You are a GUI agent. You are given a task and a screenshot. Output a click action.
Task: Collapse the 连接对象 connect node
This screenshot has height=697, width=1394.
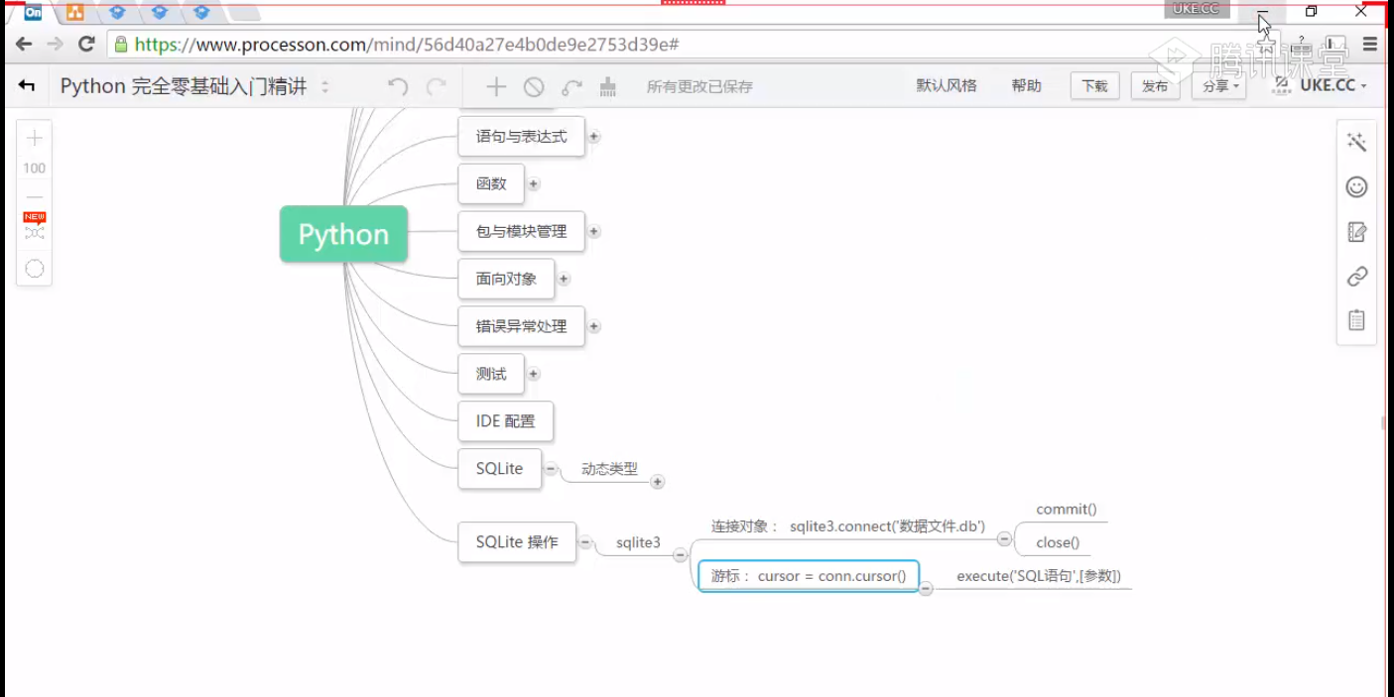click(1004, 539)
